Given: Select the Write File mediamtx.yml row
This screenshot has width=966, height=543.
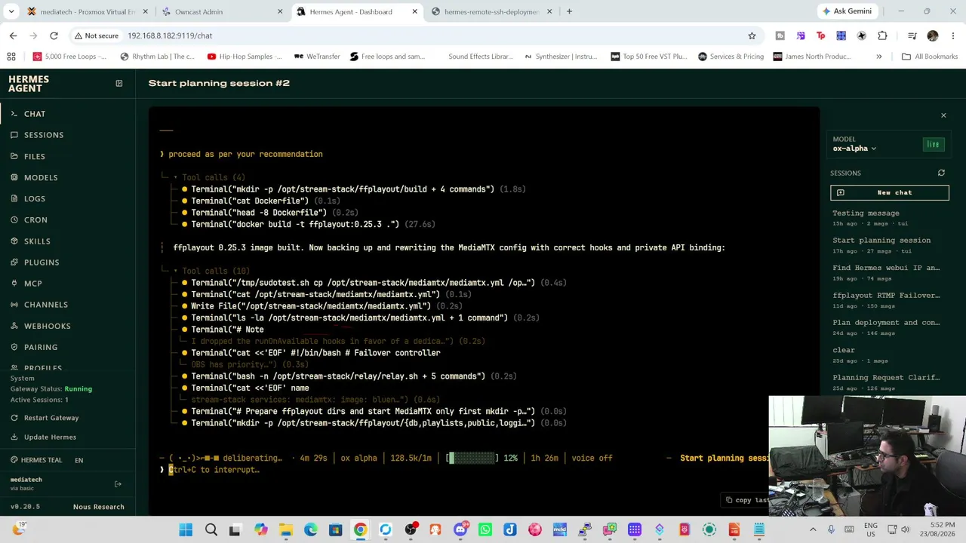Looking at the screenshot, I should click(321, 306).
